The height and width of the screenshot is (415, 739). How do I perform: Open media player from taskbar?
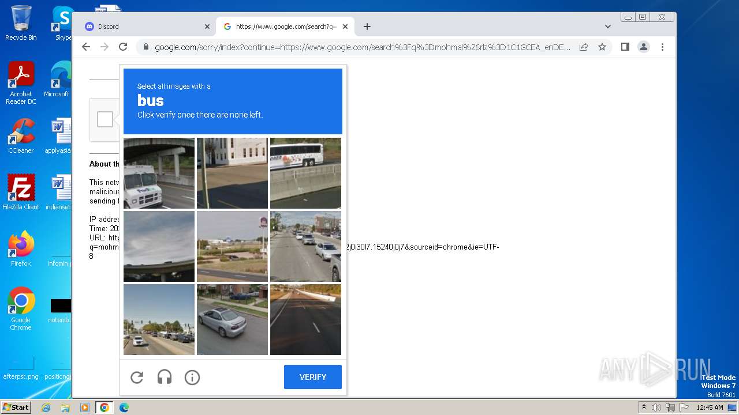coord(85,408)
